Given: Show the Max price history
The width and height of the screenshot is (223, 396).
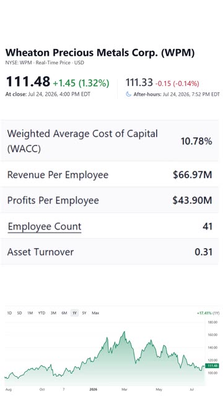Looking at the screenshot, I should (x=95, y=313).
